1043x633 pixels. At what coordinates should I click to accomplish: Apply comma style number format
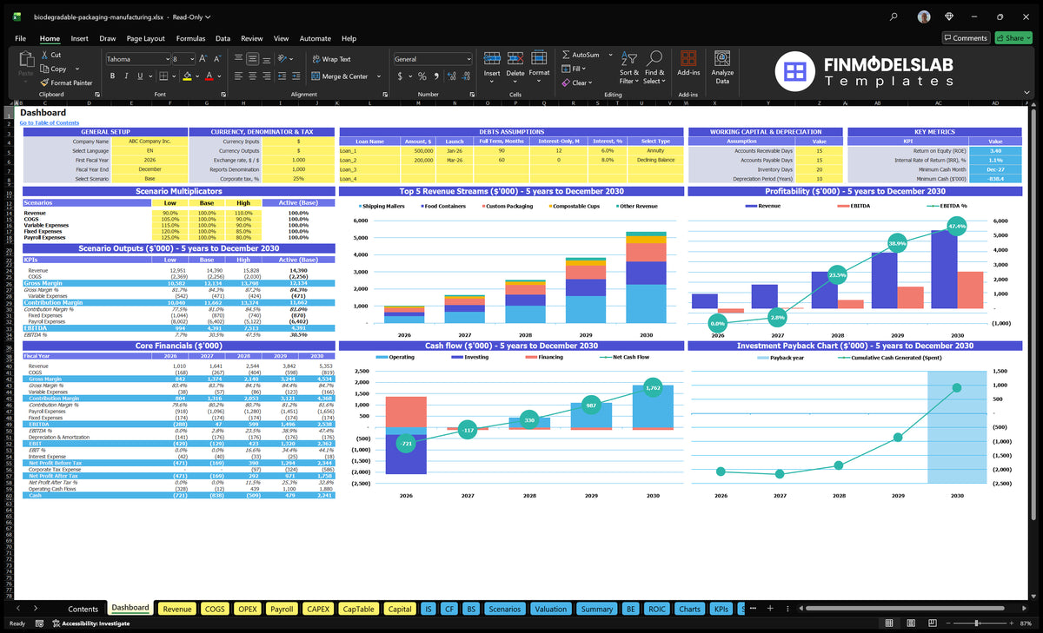tap(435, 76)
